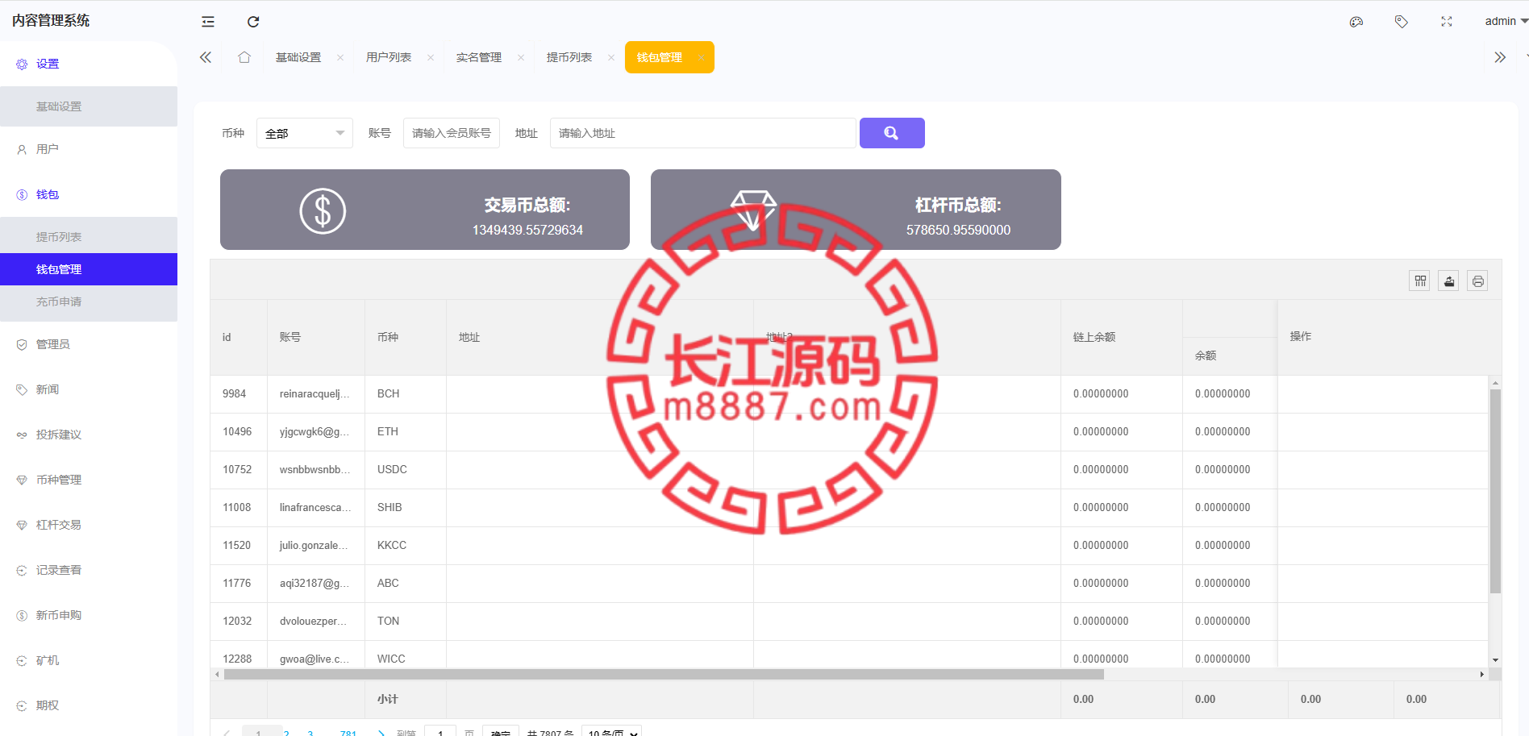The width and height of the screenshot is (1529, 736).
Task: Expand the 币种管理 sidebar menu
Action: tap(89, 480)
